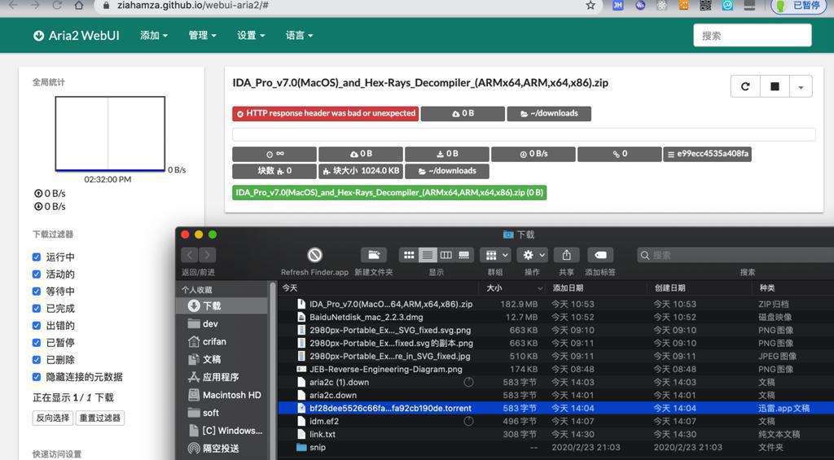Open the 设置 menu

click(x=251, y=36)
